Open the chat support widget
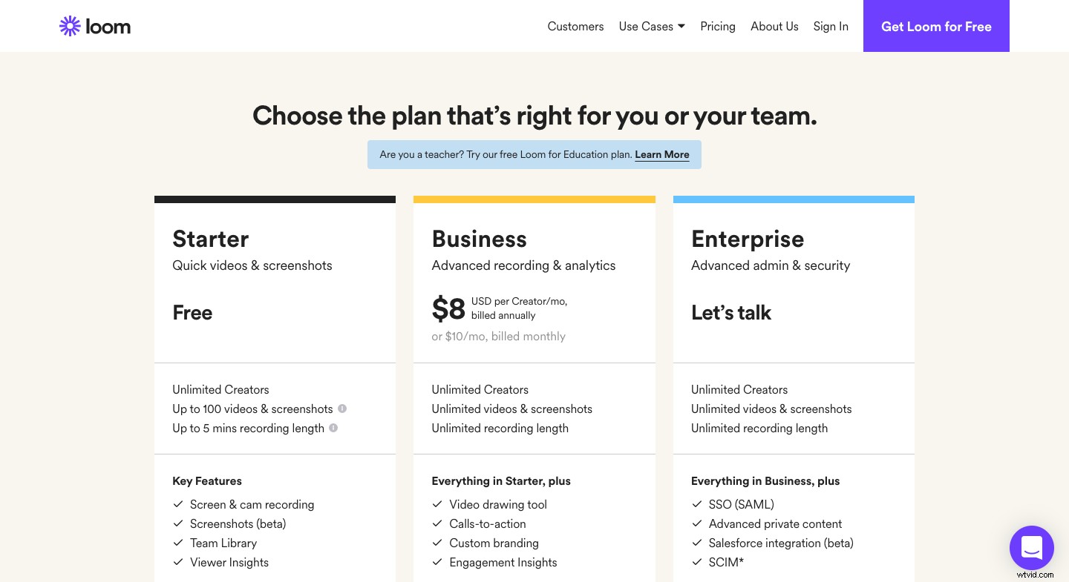 point(1032,548)
